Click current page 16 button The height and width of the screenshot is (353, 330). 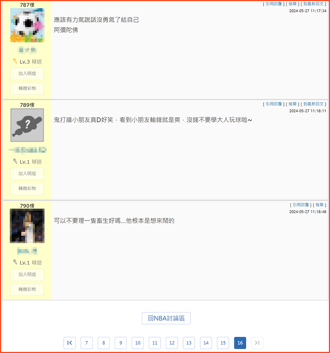click(x=240, y=343)
